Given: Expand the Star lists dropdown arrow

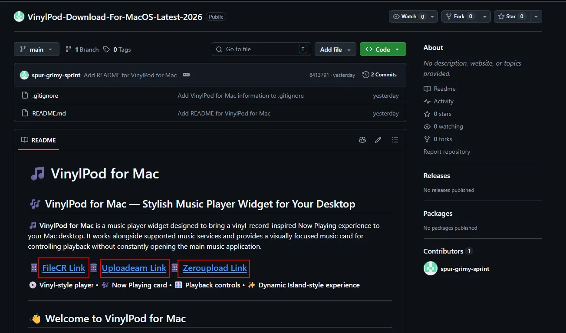Looking at the screenshot, I should [536, 16].
